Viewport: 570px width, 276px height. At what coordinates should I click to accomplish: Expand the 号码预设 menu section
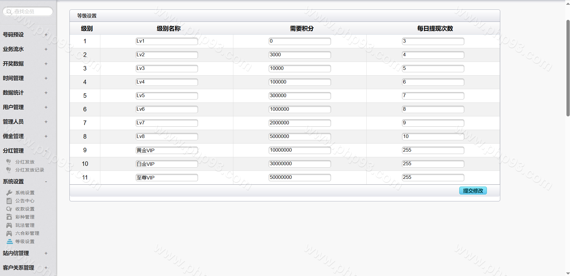point(46,35)
